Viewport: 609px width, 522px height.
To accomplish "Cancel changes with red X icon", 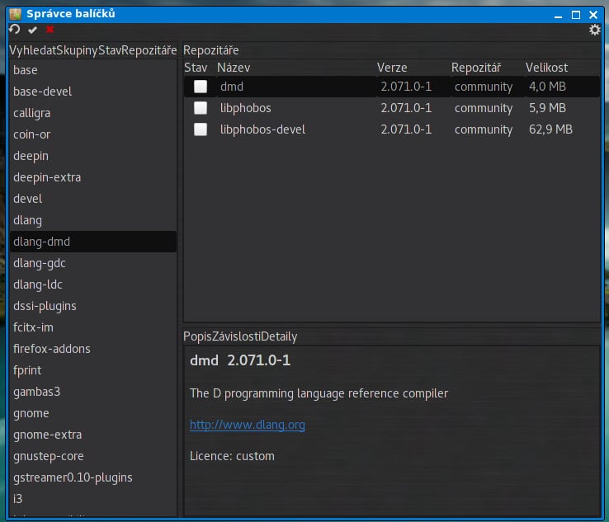I will pyautogui.click(x=50, y=30).
